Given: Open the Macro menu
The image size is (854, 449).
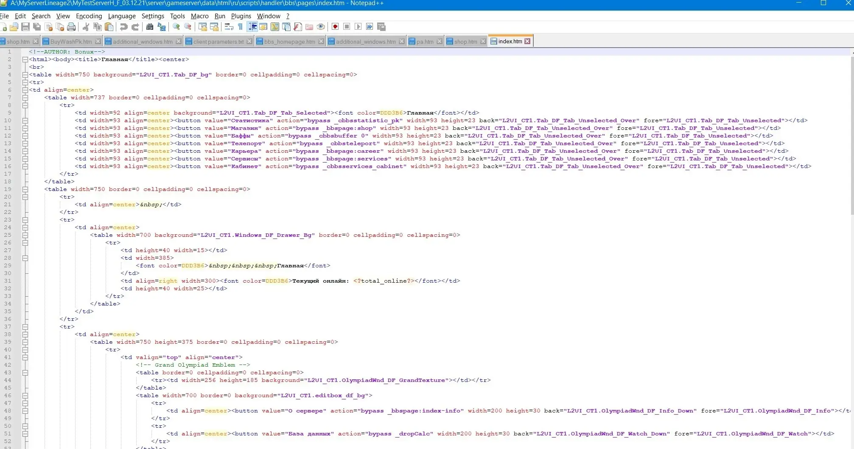Looking at the screenshot, I should coord(199,16).
